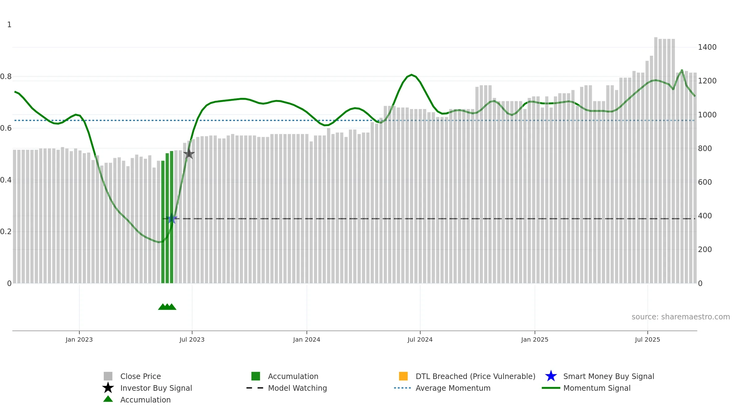This screenshot has width=741, height=417.
Task: Toggle the Momentum Signal series label
Action: tap(597, 388)
